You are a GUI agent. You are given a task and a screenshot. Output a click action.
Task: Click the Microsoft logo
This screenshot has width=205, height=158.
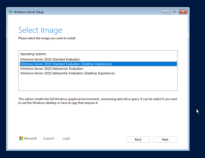28,139
